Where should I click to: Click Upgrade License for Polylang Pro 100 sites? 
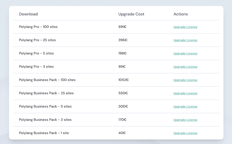[x=185, y=27]
